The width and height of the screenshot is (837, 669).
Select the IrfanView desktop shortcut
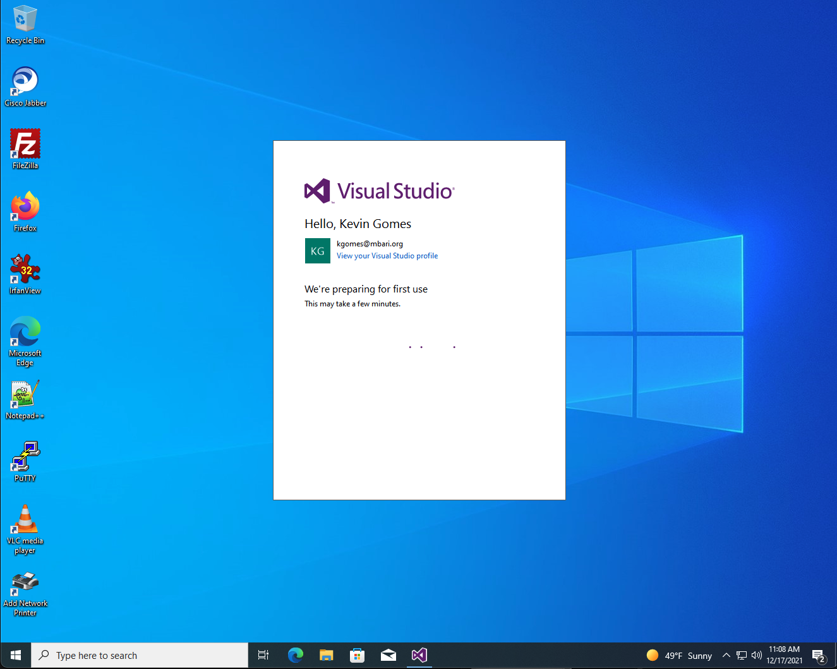coord(25,274)
